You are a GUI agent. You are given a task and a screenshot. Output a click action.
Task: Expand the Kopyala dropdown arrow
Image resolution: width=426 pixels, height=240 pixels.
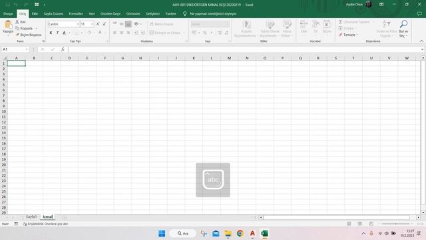tap(36, 28)
